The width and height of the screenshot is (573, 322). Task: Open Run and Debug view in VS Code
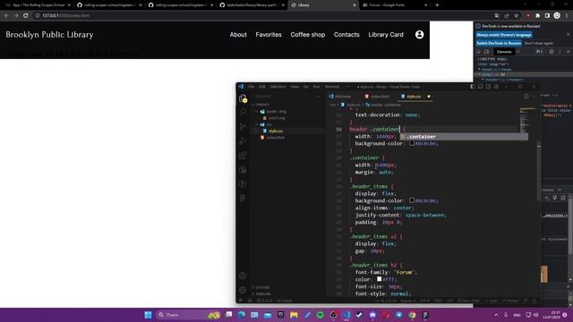(243, 141)
